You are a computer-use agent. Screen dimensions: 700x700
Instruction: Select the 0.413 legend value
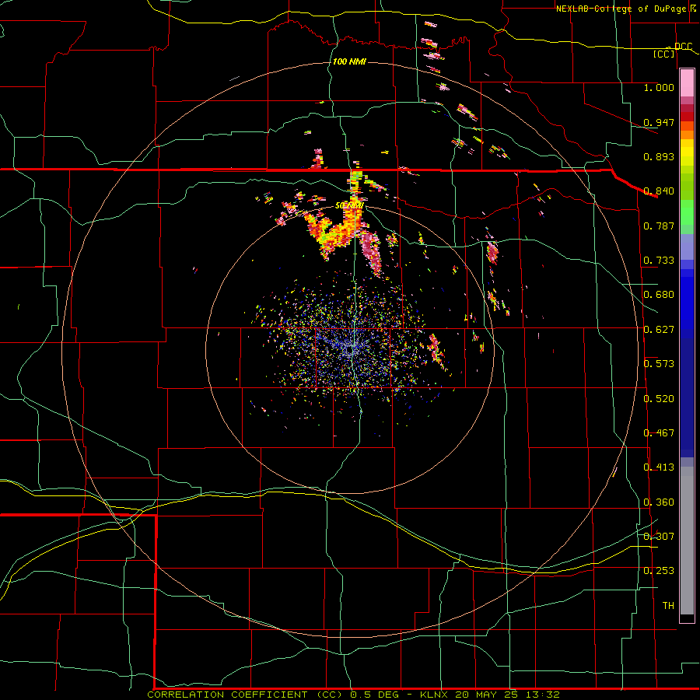click(x=659, y=467)
